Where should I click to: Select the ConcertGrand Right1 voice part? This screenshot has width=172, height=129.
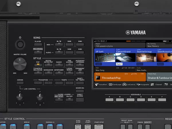pyautogui.click(x=125, y=57)
